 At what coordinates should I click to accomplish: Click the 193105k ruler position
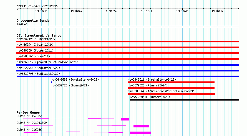point(112,11)
